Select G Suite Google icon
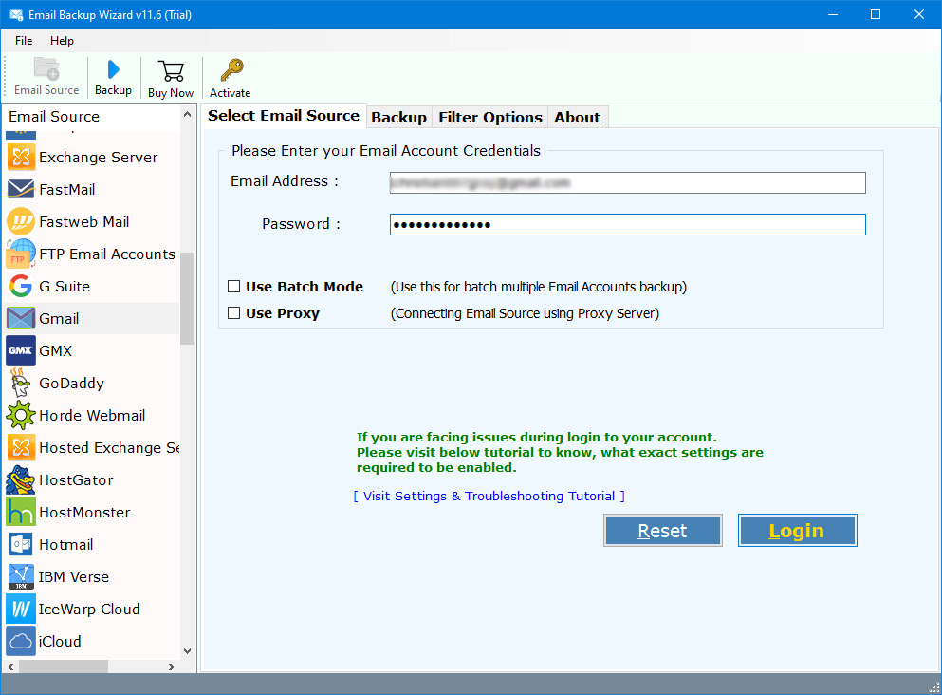Image resolution: width=942 pixels, height=695 pixels. 21,286
